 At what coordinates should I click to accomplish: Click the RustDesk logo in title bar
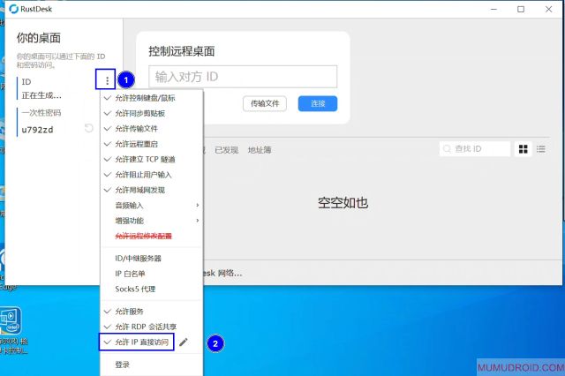click(14, 9)
